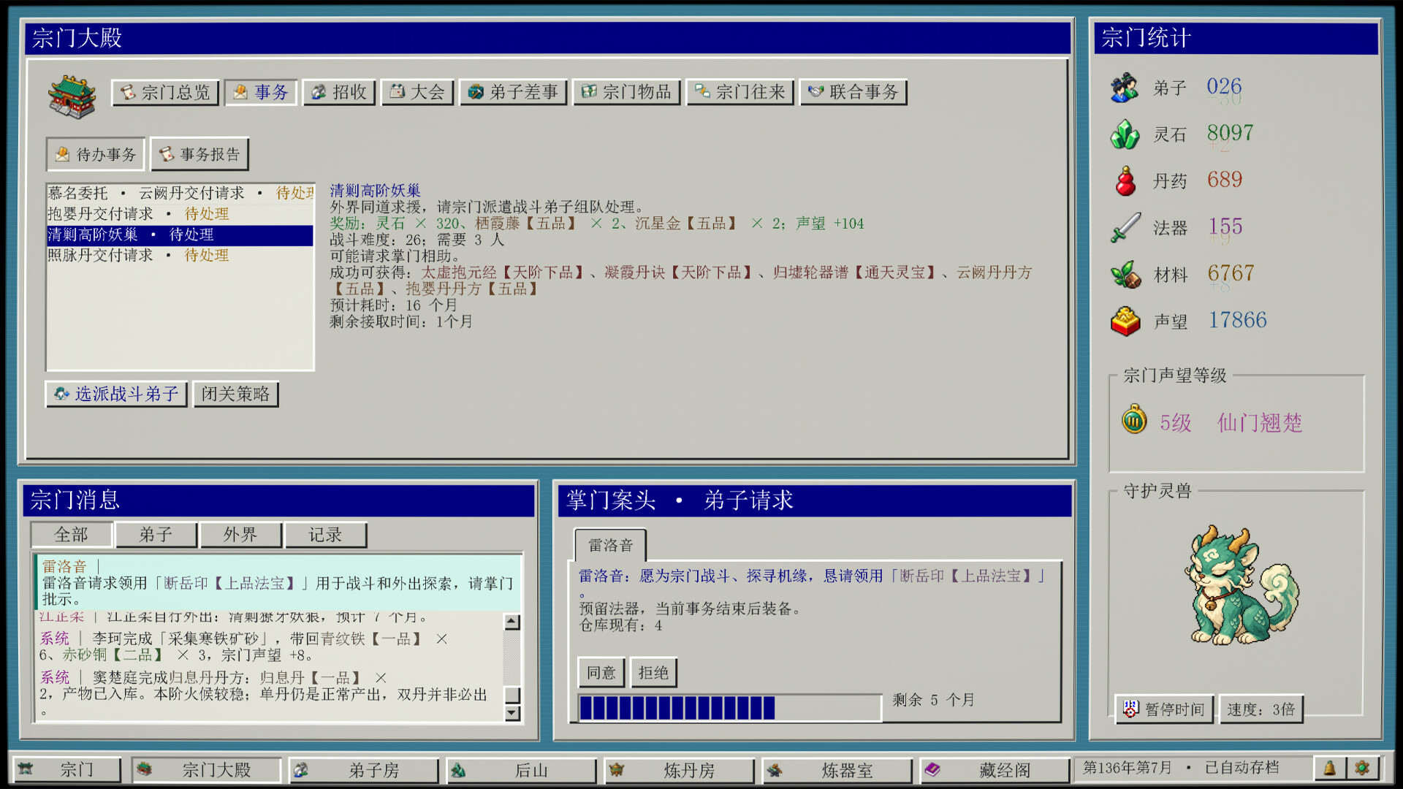Filter messages by 外界 tab

point(241,535)
